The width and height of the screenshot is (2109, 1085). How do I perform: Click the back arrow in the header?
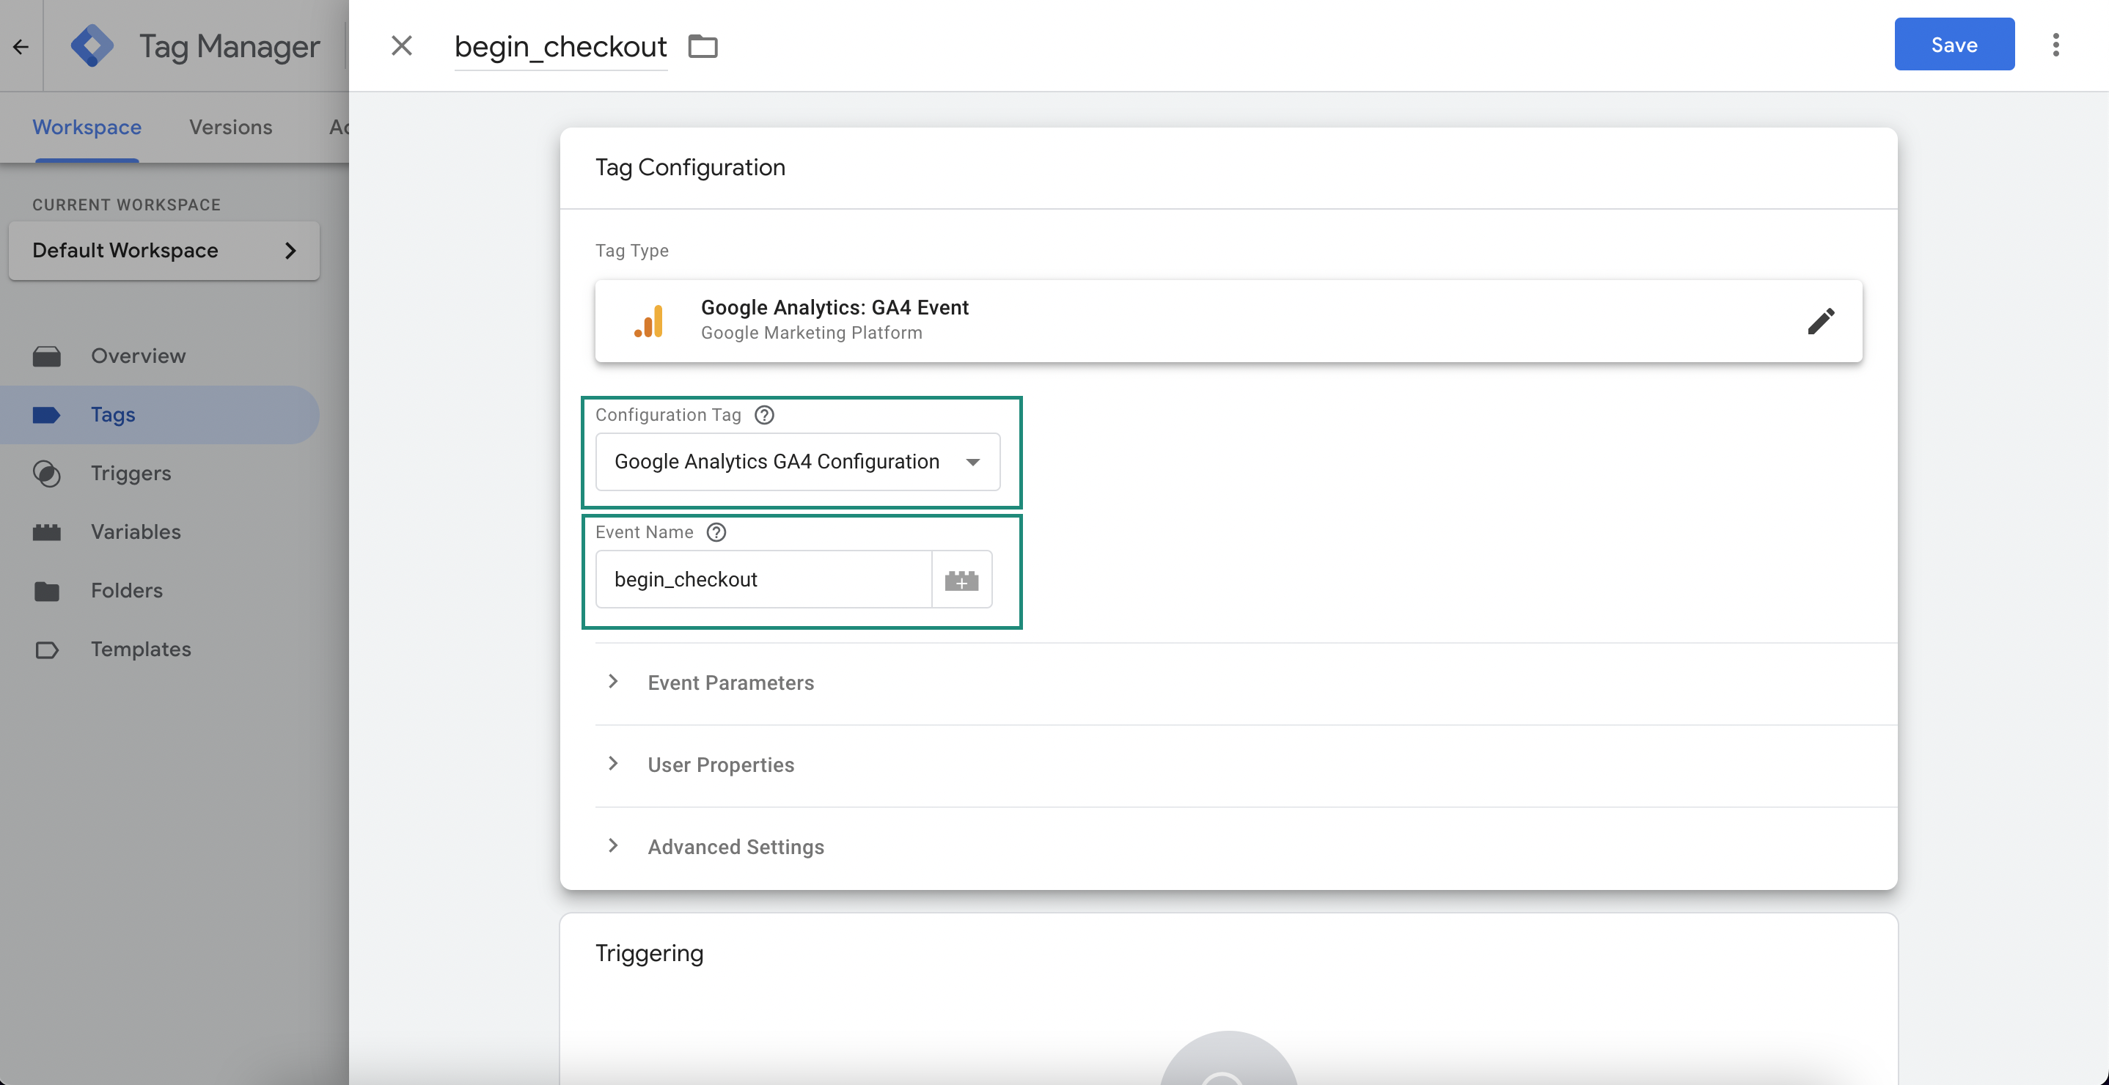[x=21, y=47]
